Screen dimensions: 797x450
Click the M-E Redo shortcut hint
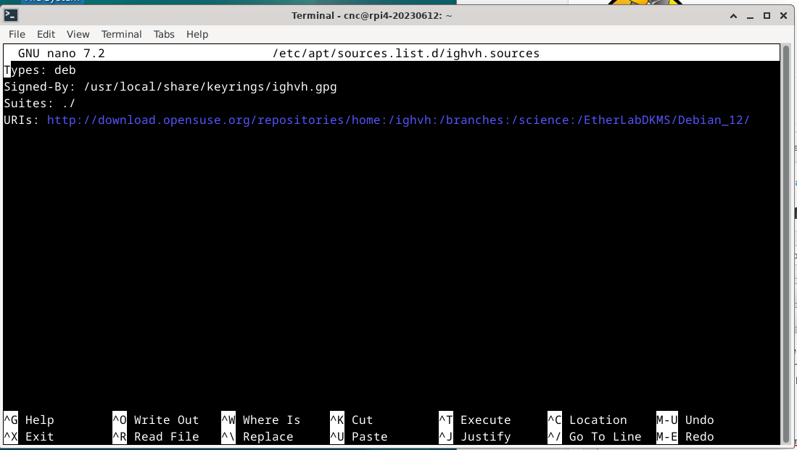[x=685, y=437]
